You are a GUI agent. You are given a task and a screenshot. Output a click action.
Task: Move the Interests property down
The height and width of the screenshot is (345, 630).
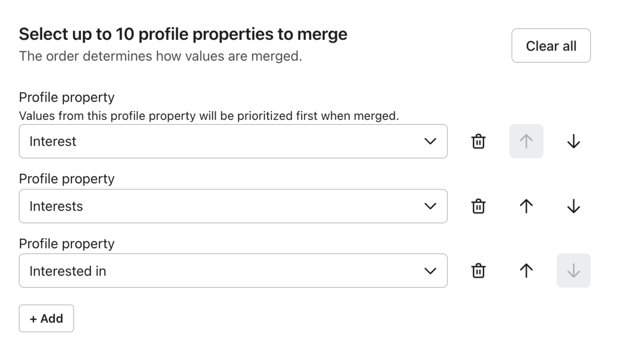point(573,206)
